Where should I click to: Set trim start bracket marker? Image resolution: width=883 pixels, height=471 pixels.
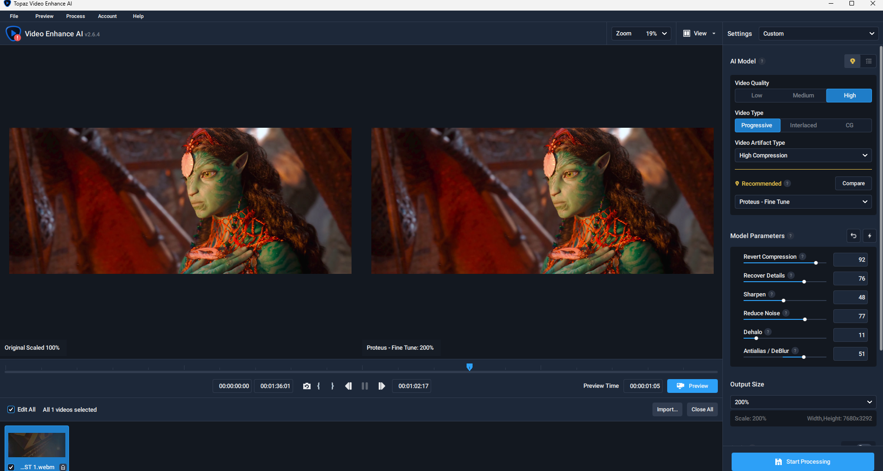(x=318, y=386)
